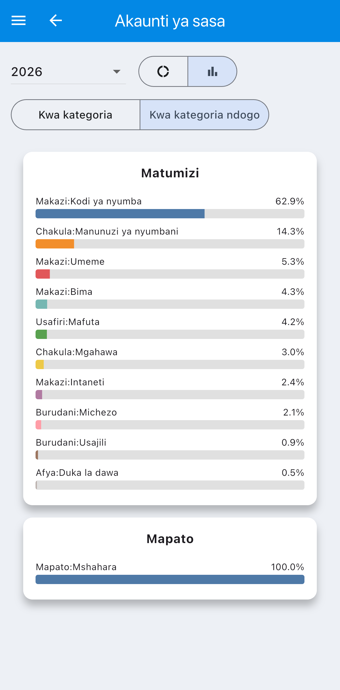This screenshot has width=340, height=690.
Task: Tap the back arrow icon
Action: pos(56,21)
